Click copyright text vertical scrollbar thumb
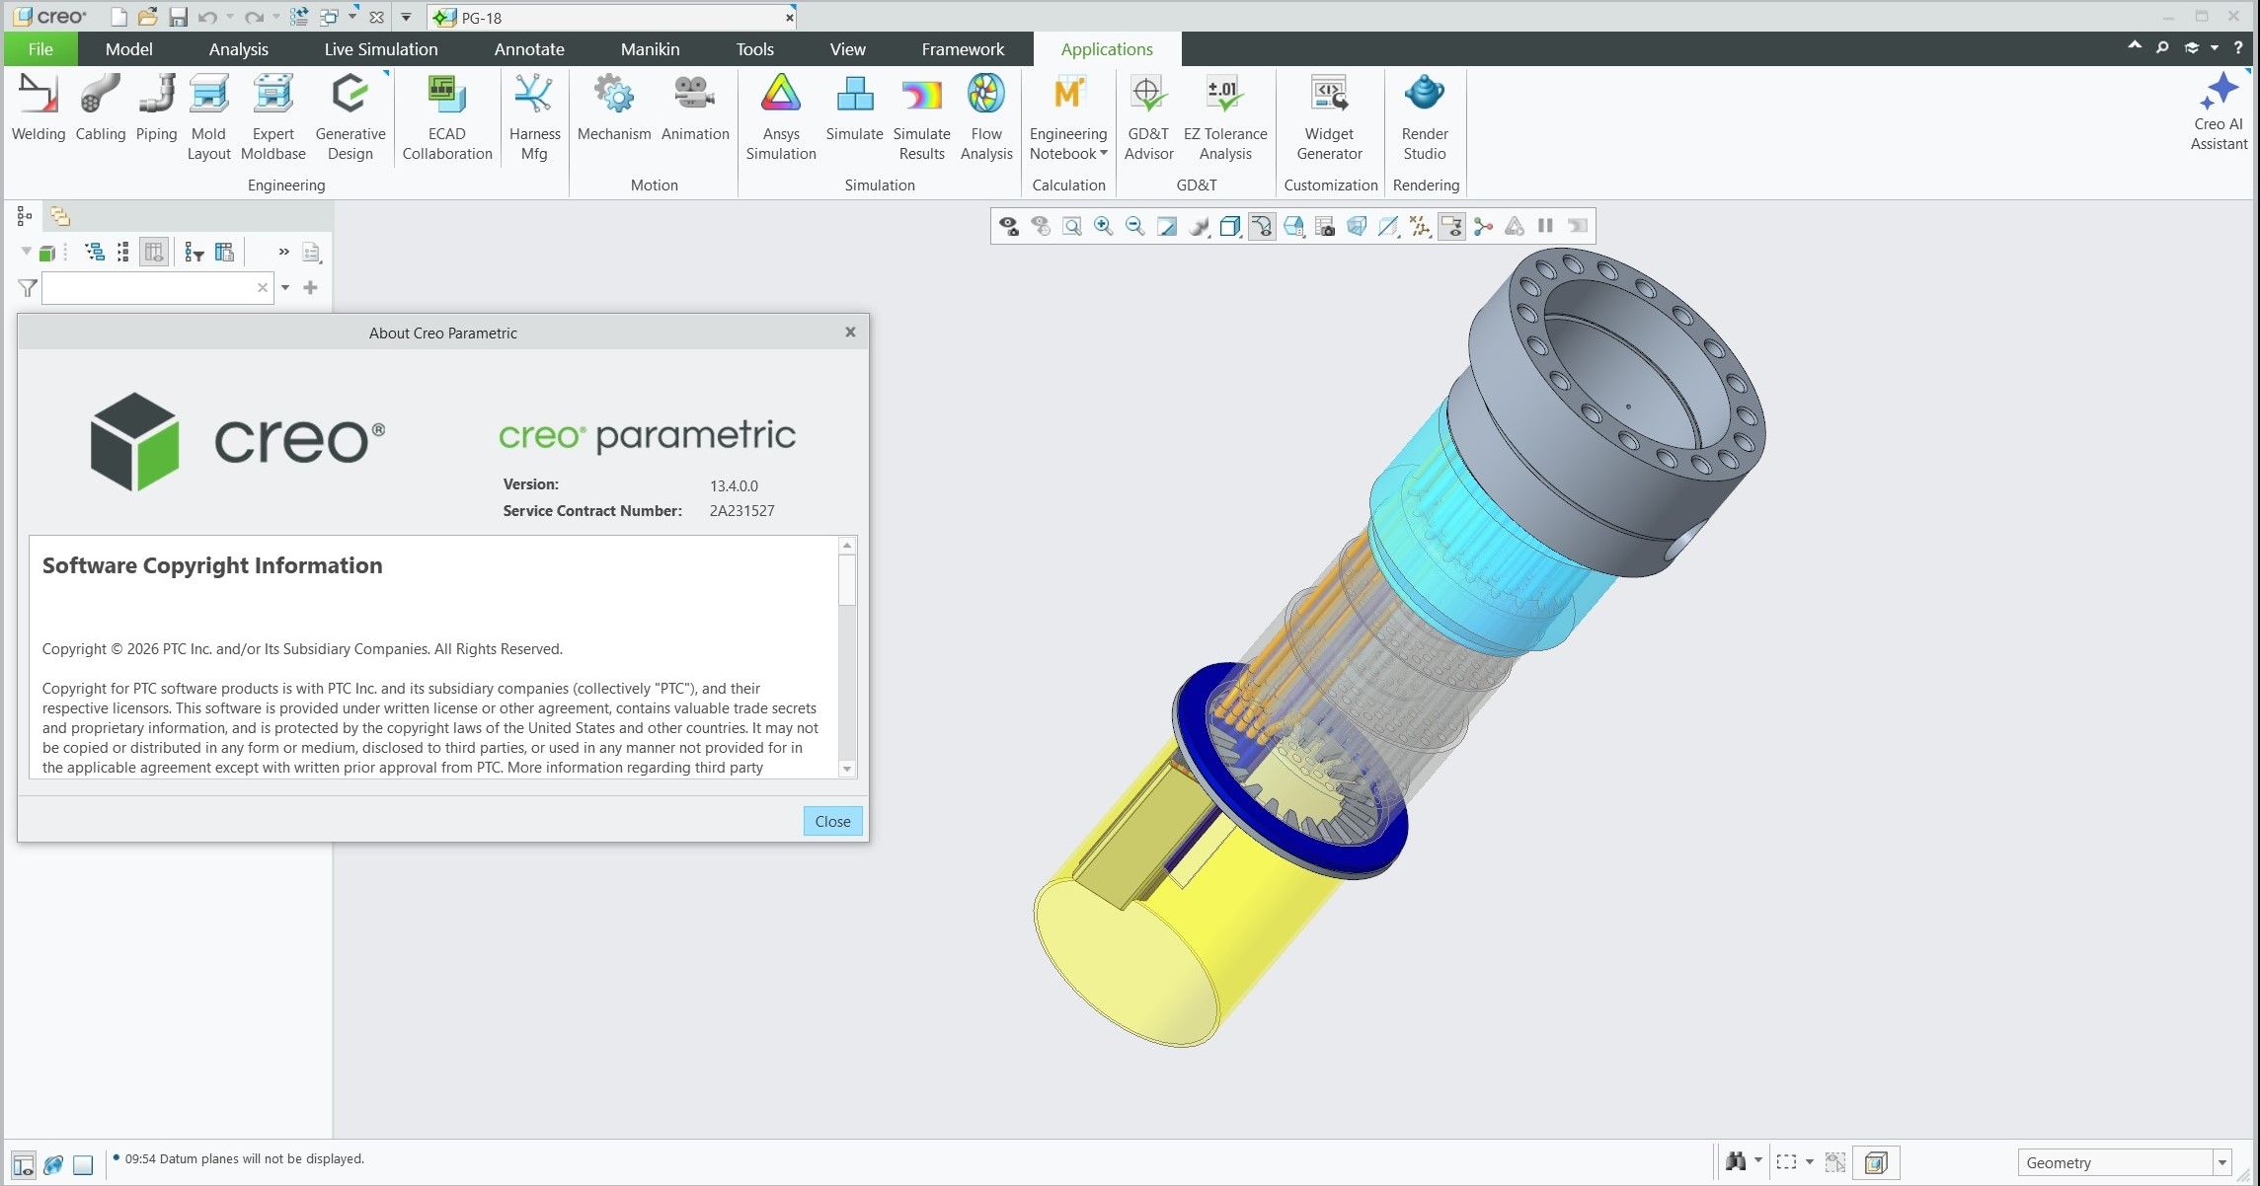The height and width of the screenshot is (1186, 2260). (846, 579)
